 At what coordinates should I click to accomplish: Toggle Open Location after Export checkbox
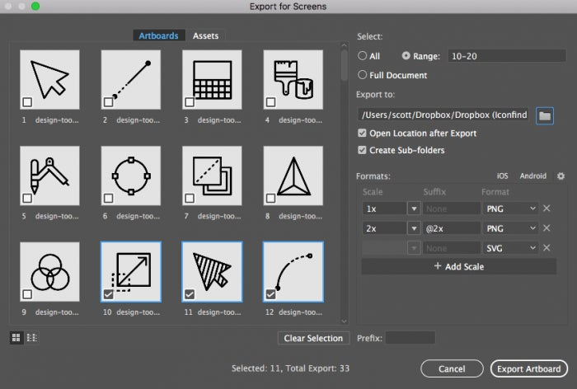coord(362,133)
